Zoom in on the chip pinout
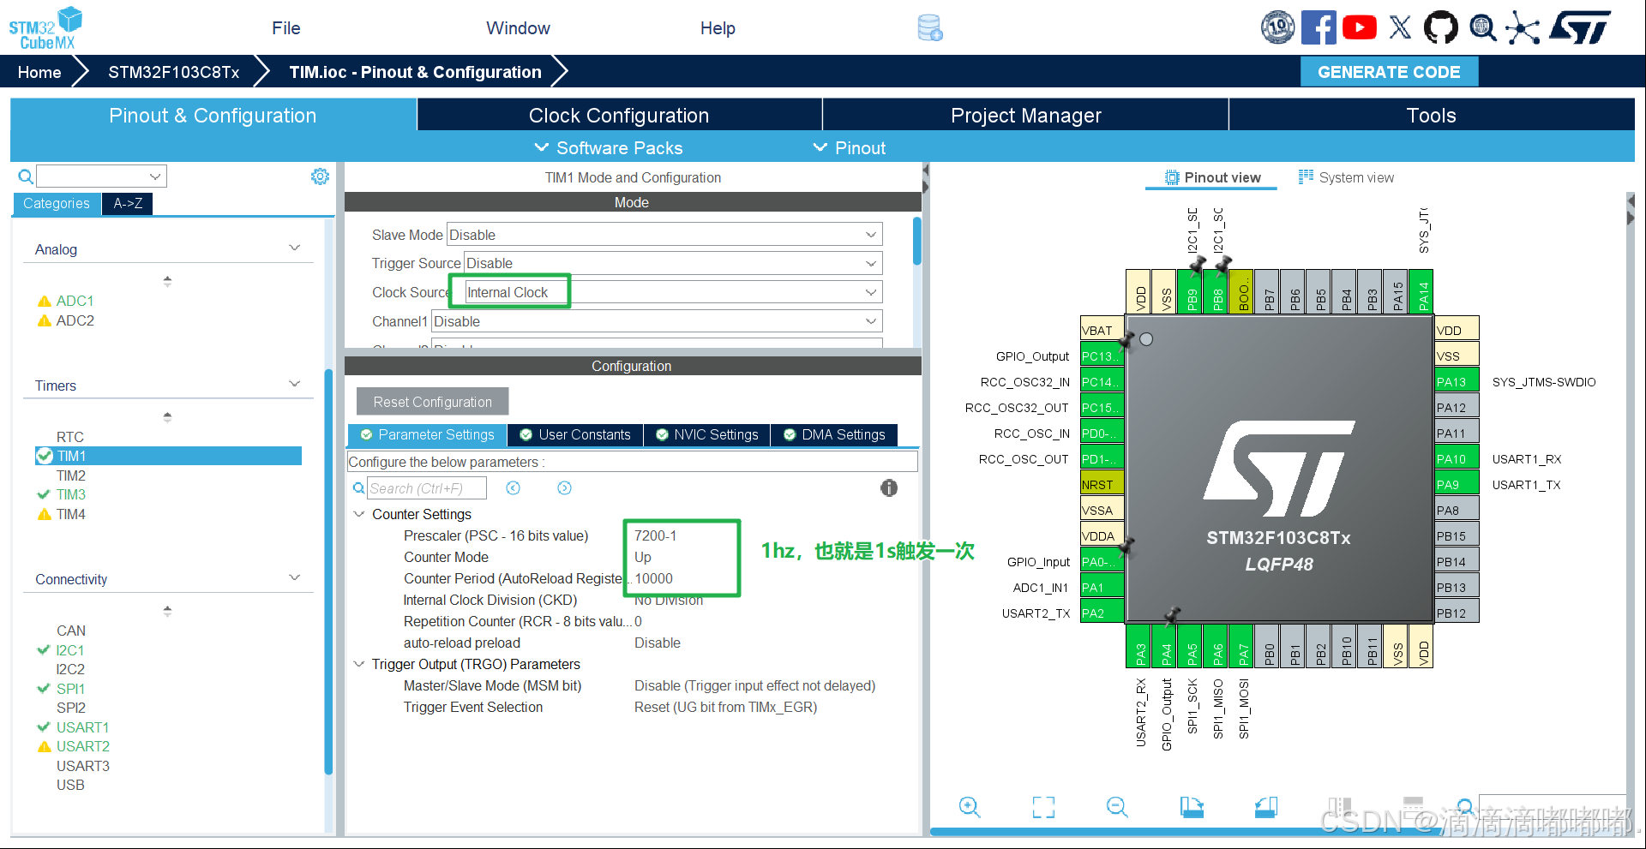The image size is (1646, 849). click(x=970, y=806)
